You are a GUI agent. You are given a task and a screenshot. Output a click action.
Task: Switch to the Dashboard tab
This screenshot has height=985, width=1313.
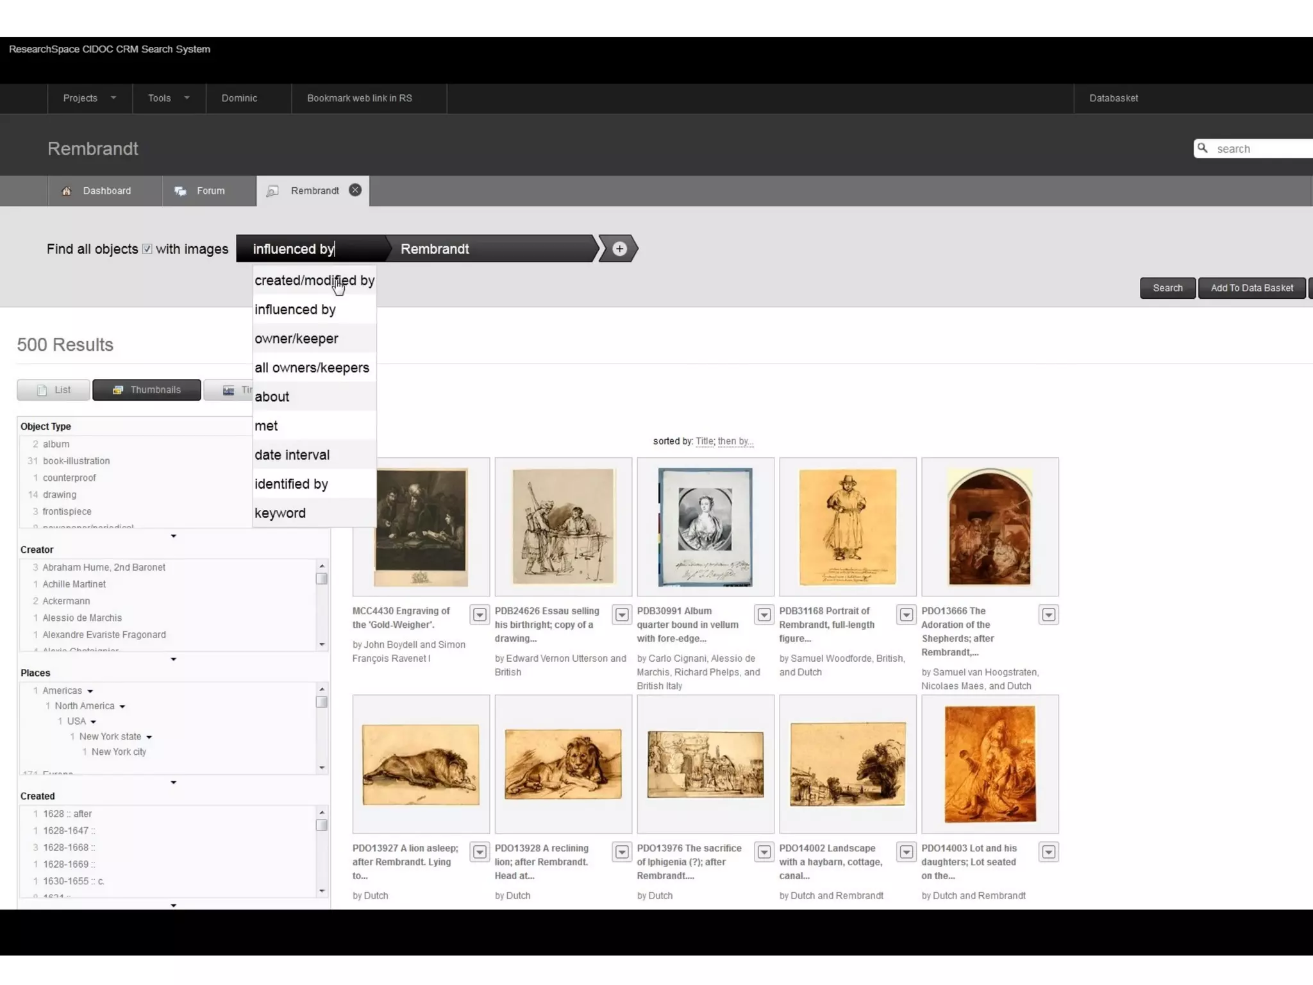[105, 191]
